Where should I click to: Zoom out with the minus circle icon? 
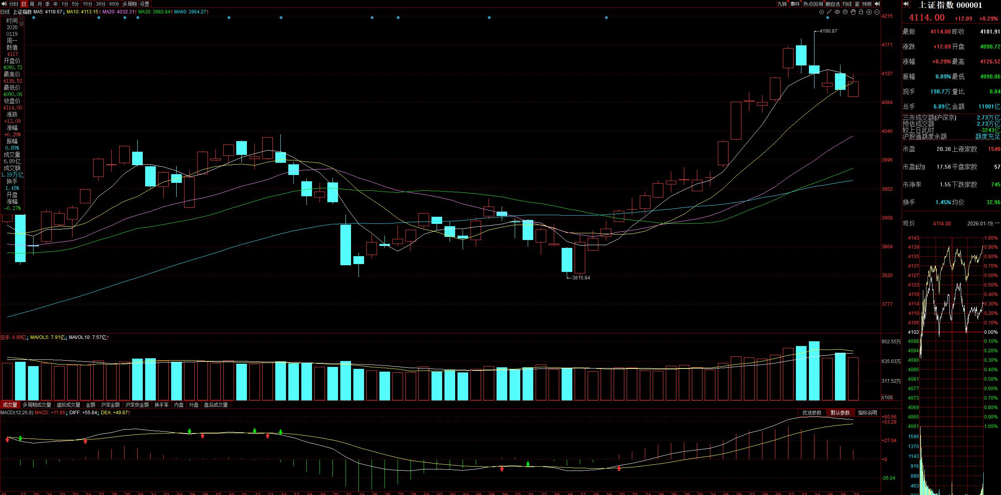click(x=877, y=12)
